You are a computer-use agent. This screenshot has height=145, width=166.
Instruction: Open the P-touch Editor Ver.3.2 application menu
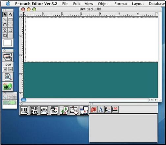36,4
